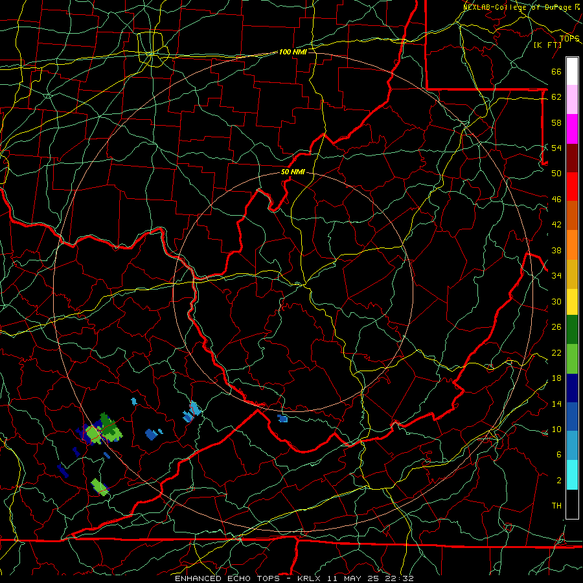Click the '10' value on the legend scale
Image resolution: width=583 pixels, height=583 pixels.
click(556, 429)
